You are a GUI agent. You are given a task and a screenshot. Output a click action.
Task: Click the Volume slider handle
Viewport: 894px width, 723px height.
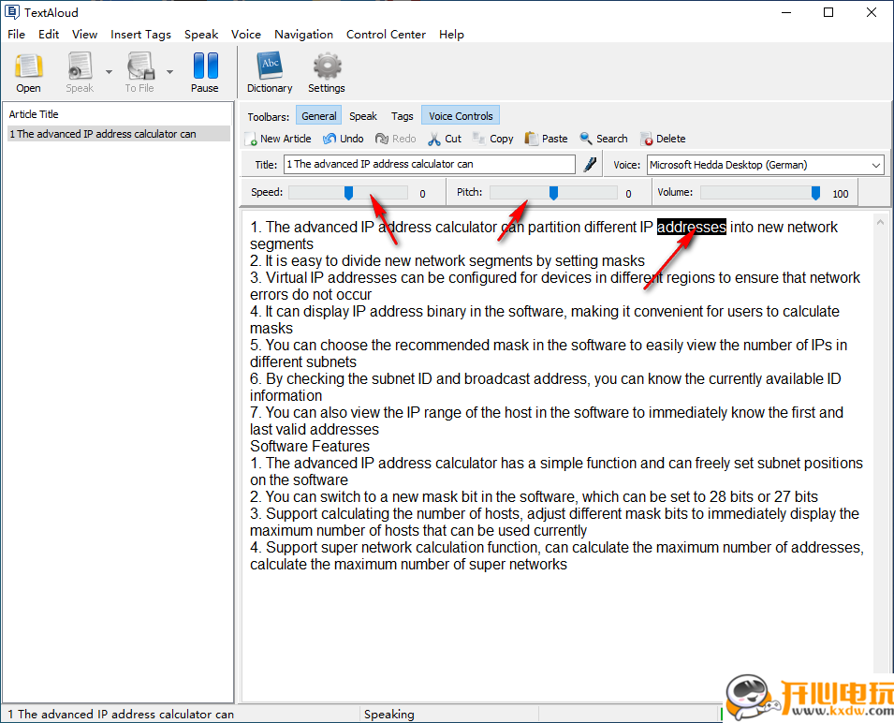pyautogui.click(x=815, y=193)
